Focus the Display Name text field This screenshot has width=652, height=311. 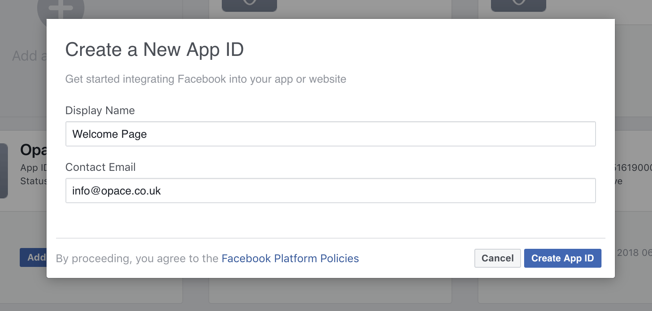tap(330, 134)
